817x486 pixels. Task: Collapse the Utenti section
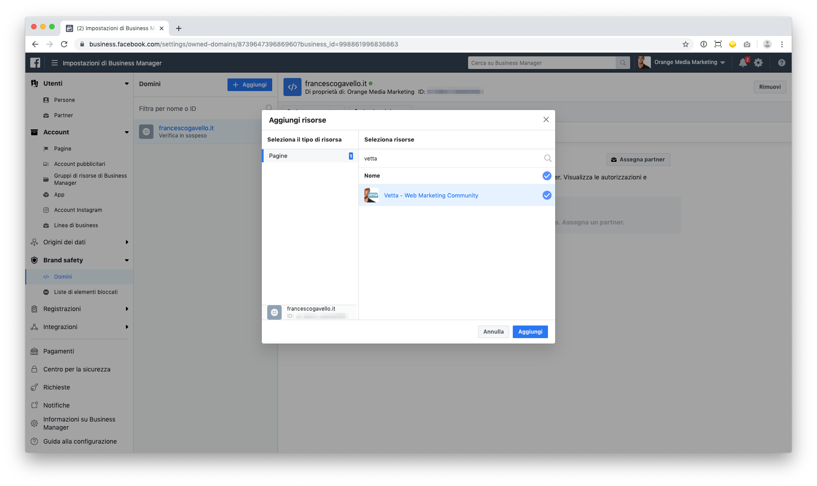[127, 83]
